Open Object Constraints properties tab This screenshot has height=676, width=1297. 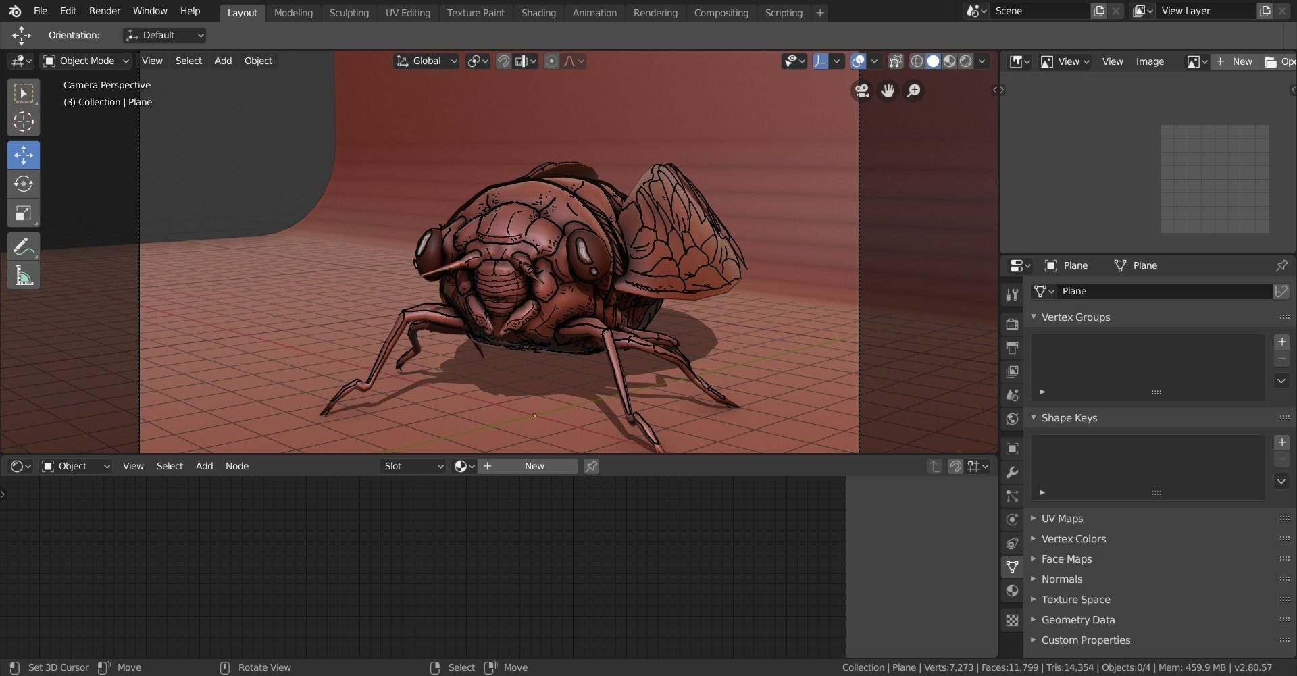tap(1012, 543)
